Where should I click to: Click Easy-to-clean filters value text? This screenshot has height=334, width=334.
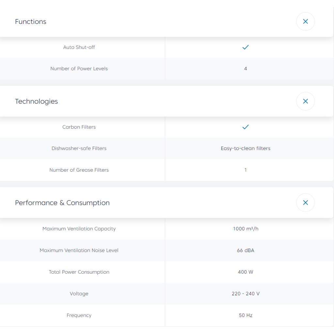(246, 148)
